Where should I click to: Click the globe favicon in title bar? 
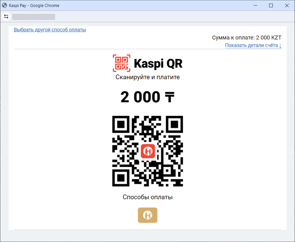4,6
